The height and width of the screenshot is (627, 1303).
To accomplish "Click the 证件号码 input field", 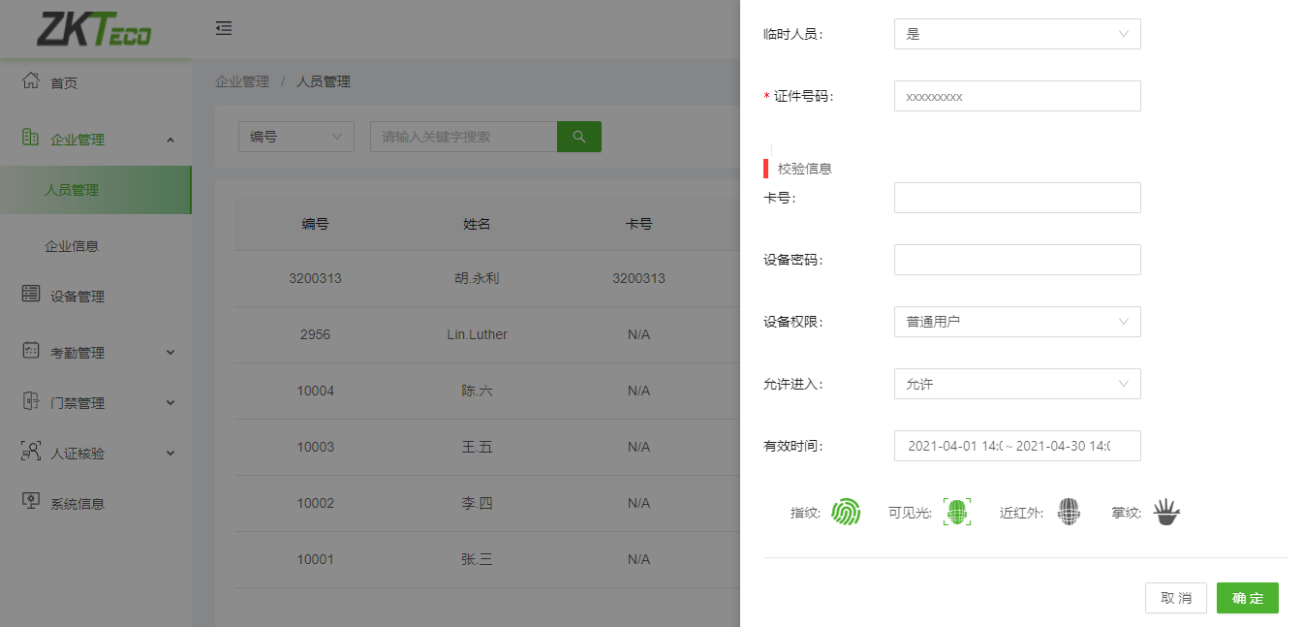I will pyautogui.click(x=1017, y=96).
